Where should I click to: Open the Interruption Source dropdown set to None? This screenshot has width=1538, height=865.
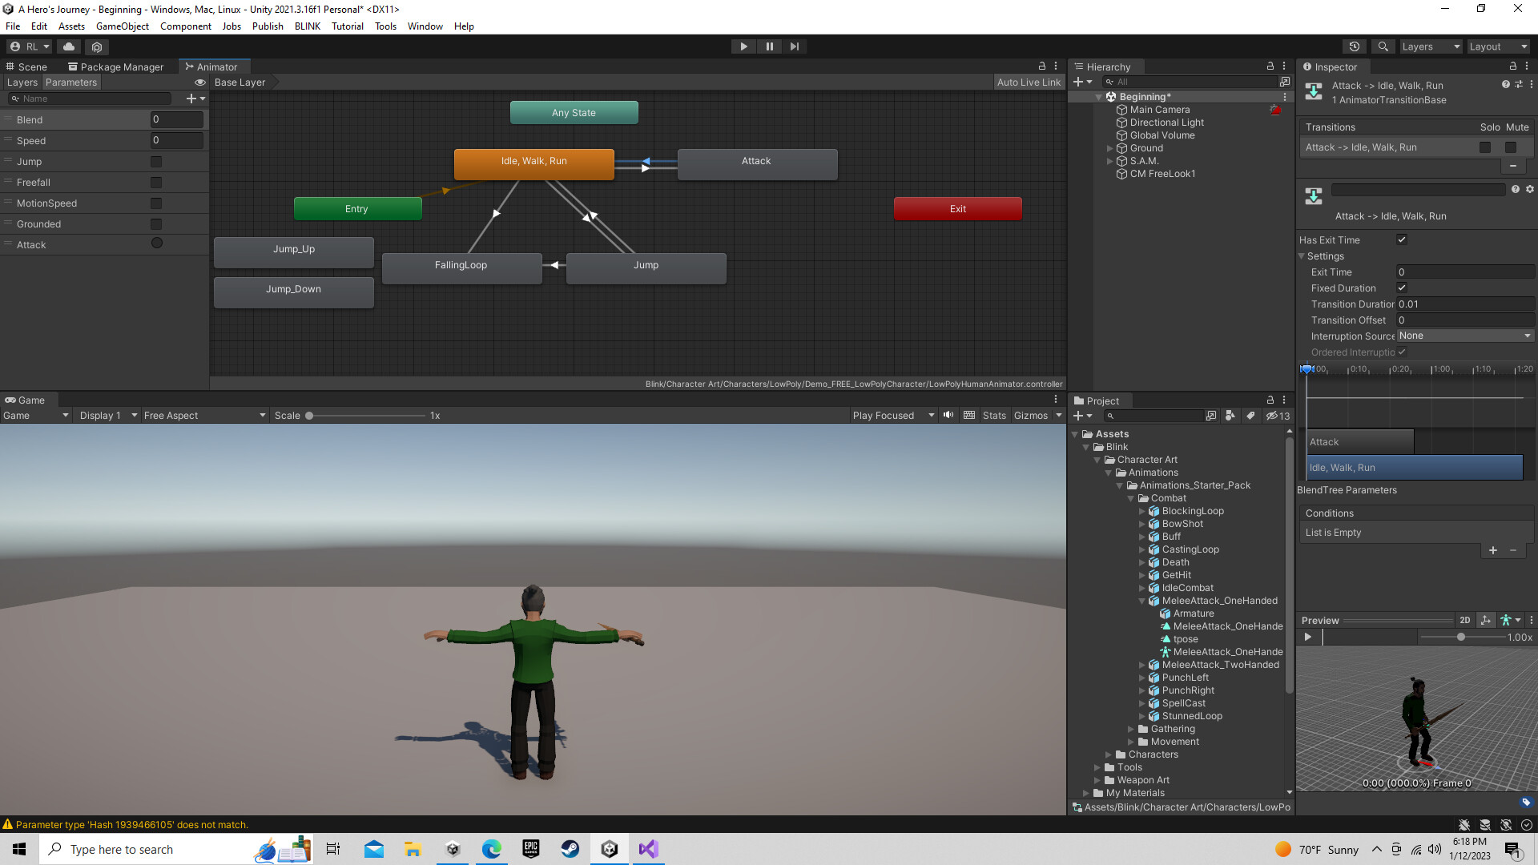tap(1464, 336)
